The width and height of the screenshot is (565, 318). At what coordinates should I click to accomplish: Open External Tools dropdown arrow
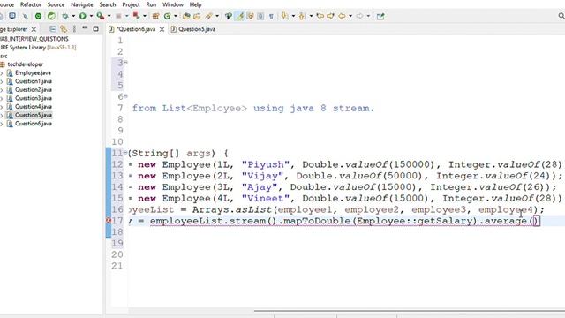tap(145, 16)
